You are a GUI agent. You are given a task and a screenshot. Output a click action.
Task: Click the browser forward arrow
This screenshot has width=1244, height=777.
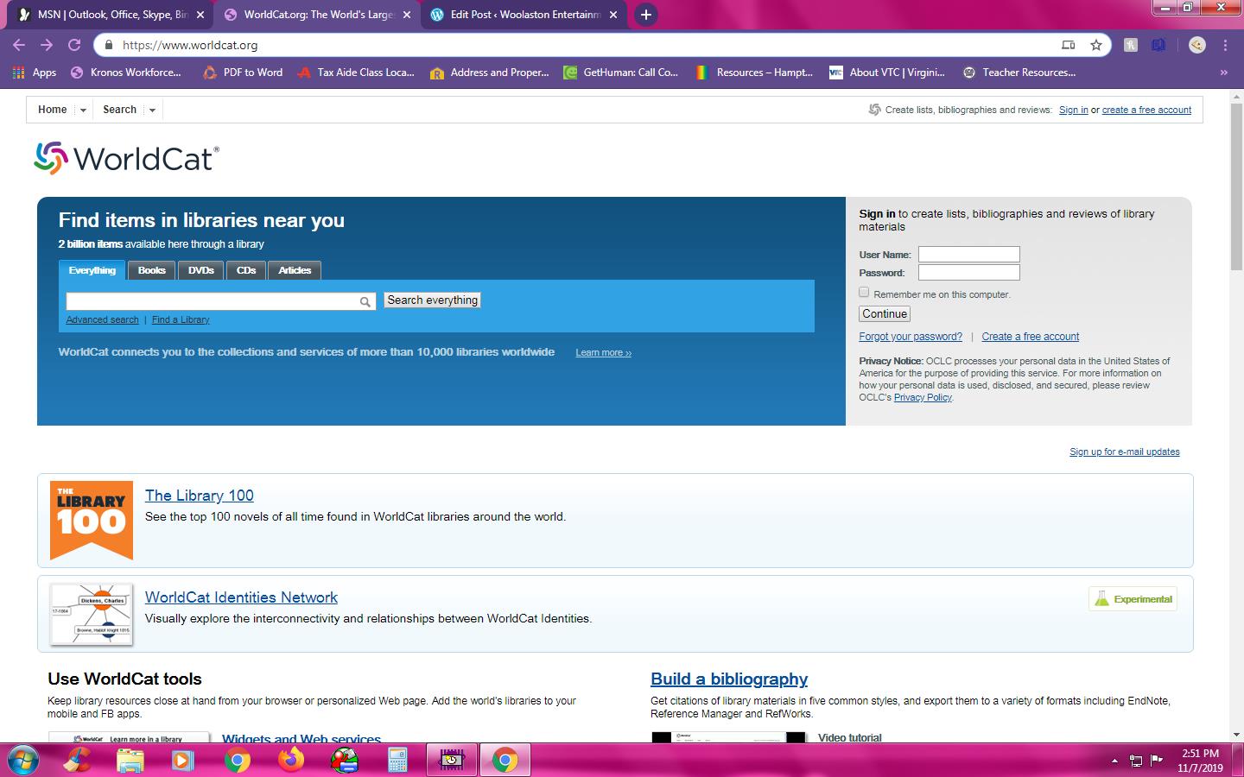(47, 45)
